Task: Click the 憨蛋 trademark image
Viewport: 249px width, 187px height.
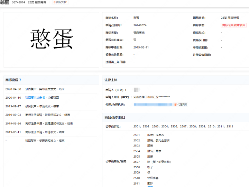Action: pyautogui.click(x=51, y=40)
